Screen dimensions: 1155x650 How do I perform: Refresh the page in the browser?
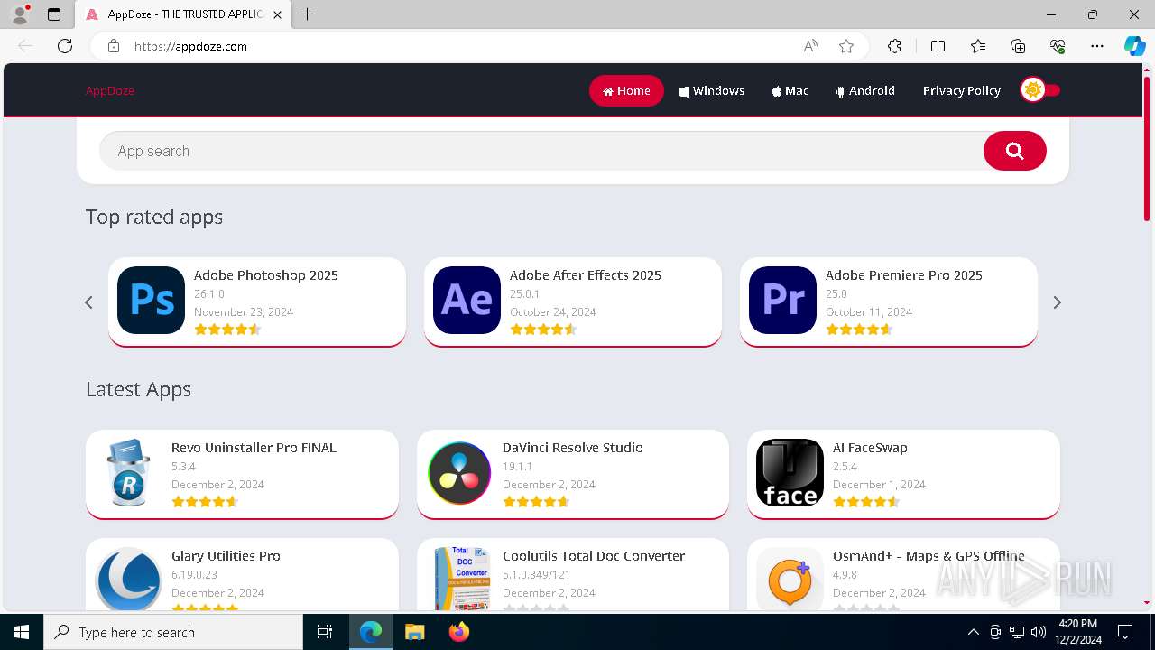(65, 46)
